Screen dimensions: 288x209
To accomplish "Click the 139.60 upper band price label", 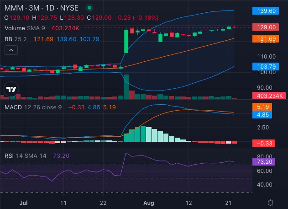I will click(x=266, y=11).
